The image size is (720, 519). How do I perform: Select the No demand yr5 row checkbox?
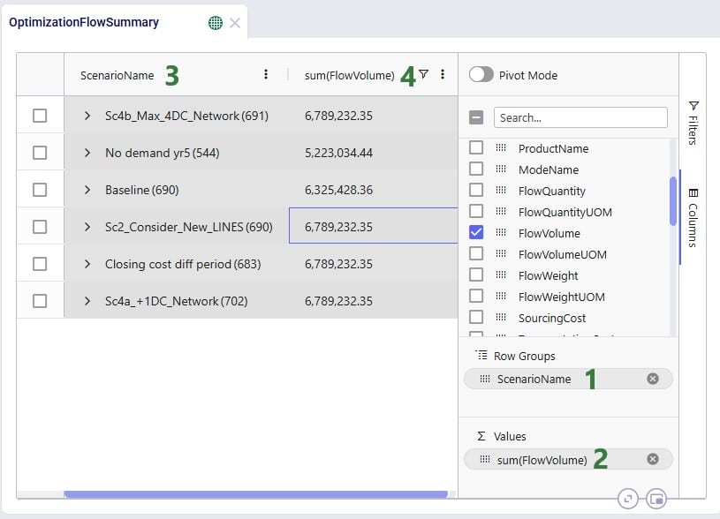click(40, 153)
